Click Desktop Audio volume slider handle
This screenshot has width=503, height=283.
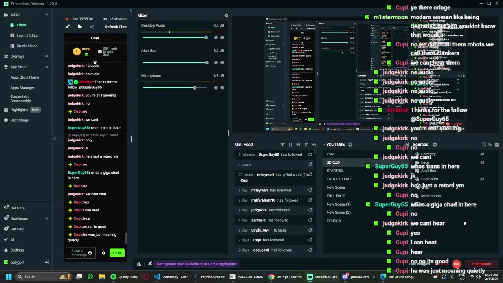coord(206,37)
